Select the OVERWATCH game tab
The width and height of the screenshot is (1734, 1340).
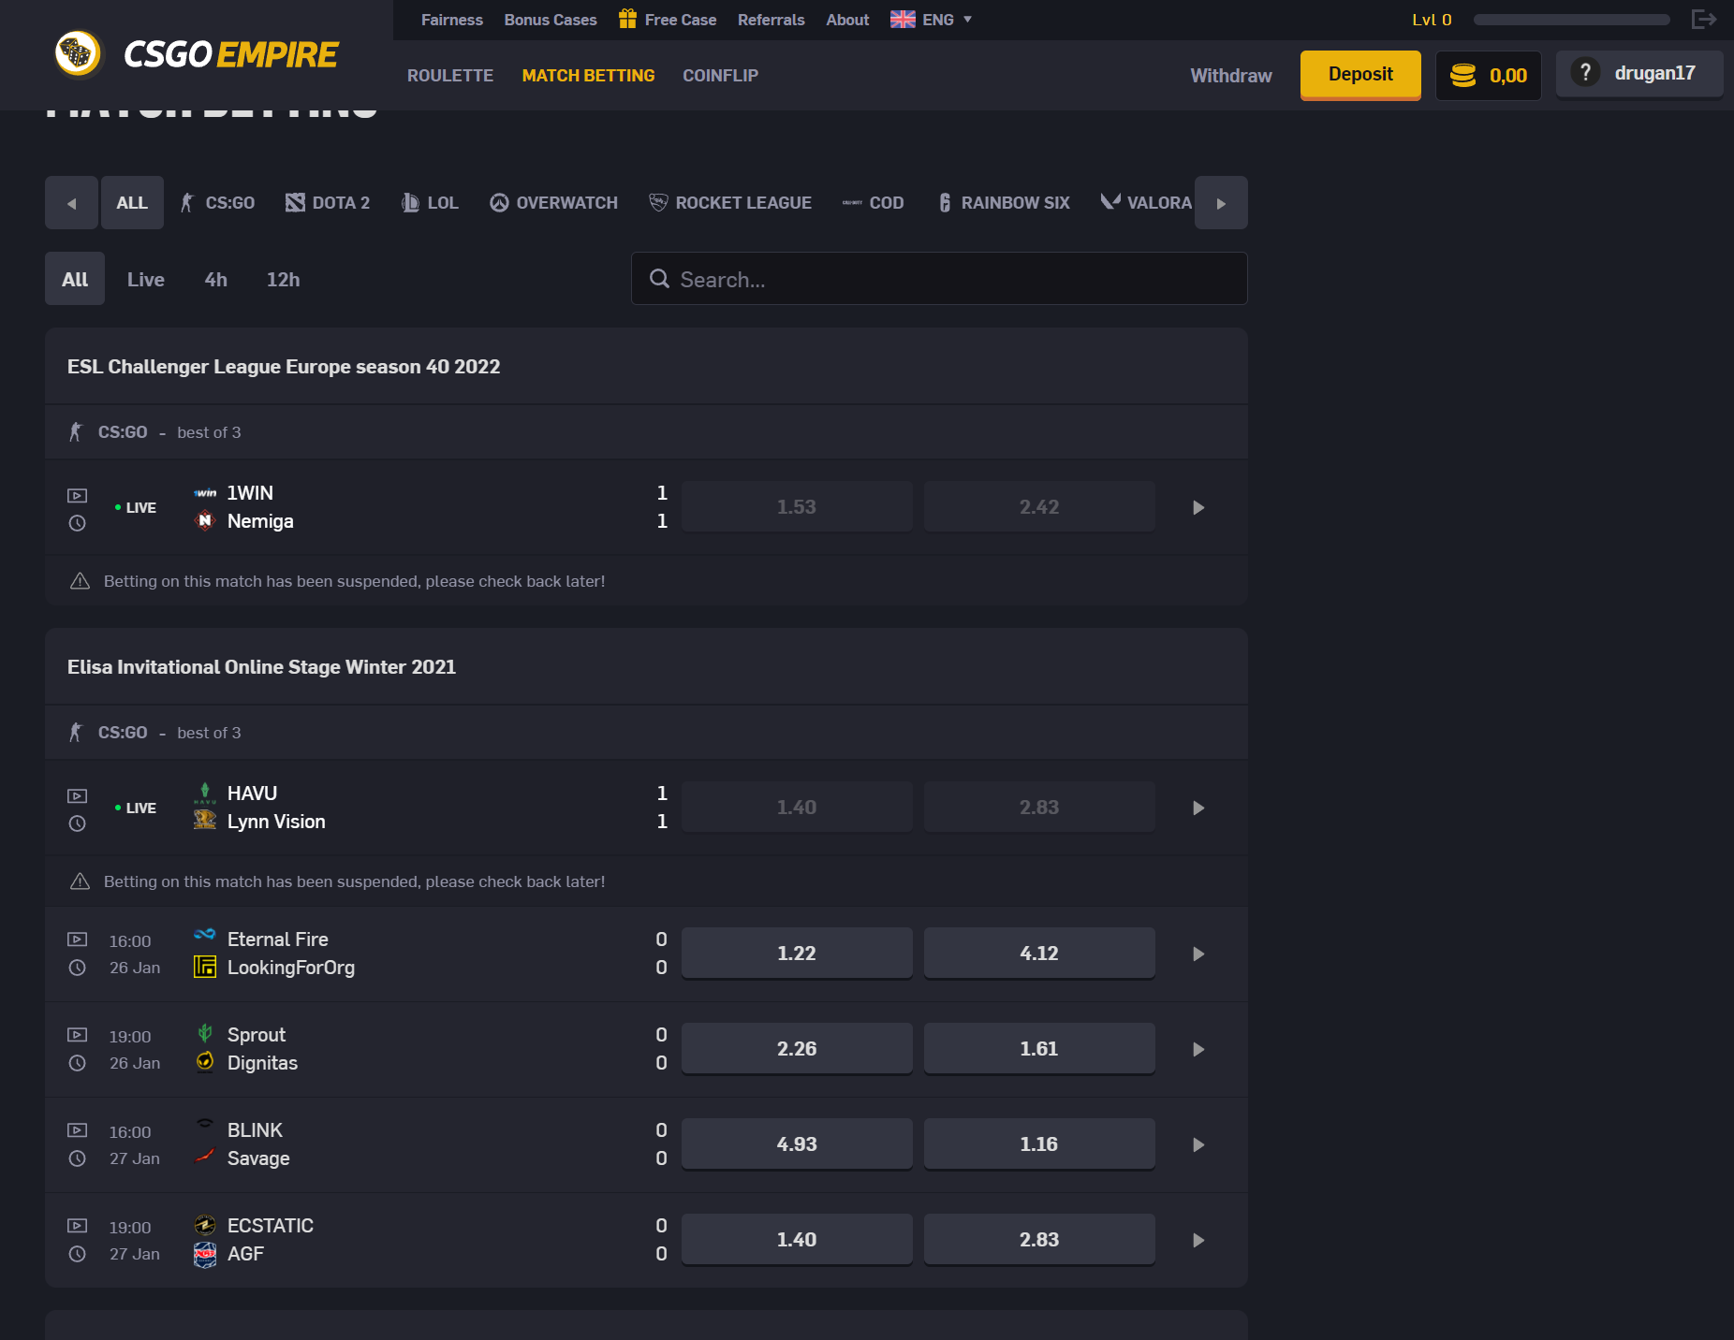(553, 202)
